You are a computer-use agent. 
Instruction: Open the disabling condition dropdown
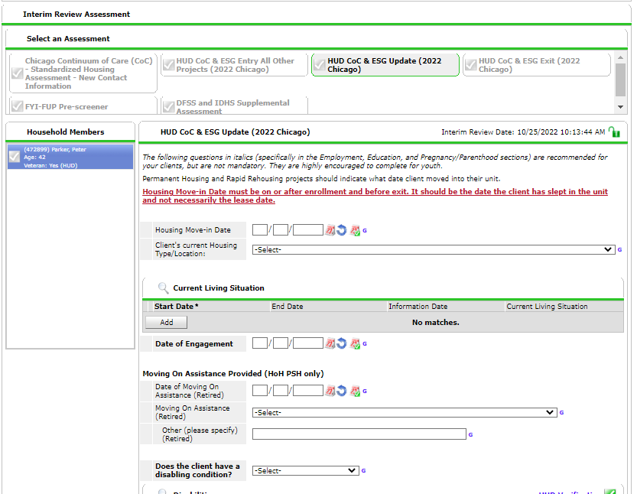[x=305, y=471]
